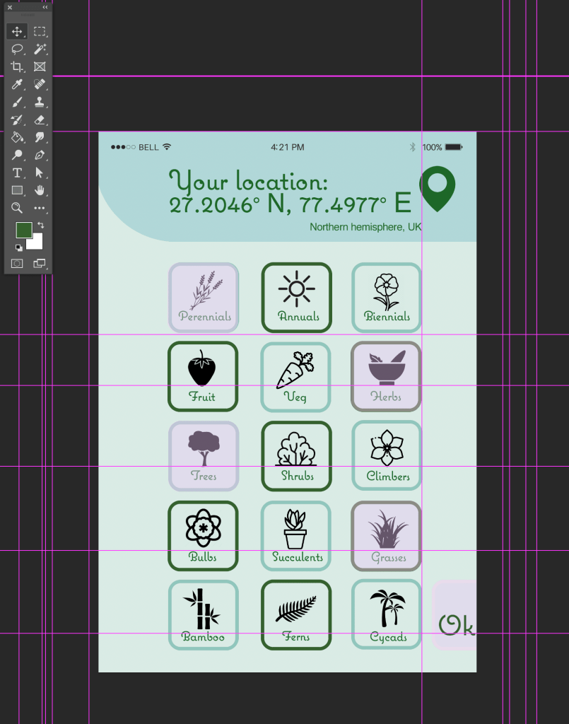
Task: Select the Eyedropper tool
Action: pyautogui.click(x=17, y=85)
